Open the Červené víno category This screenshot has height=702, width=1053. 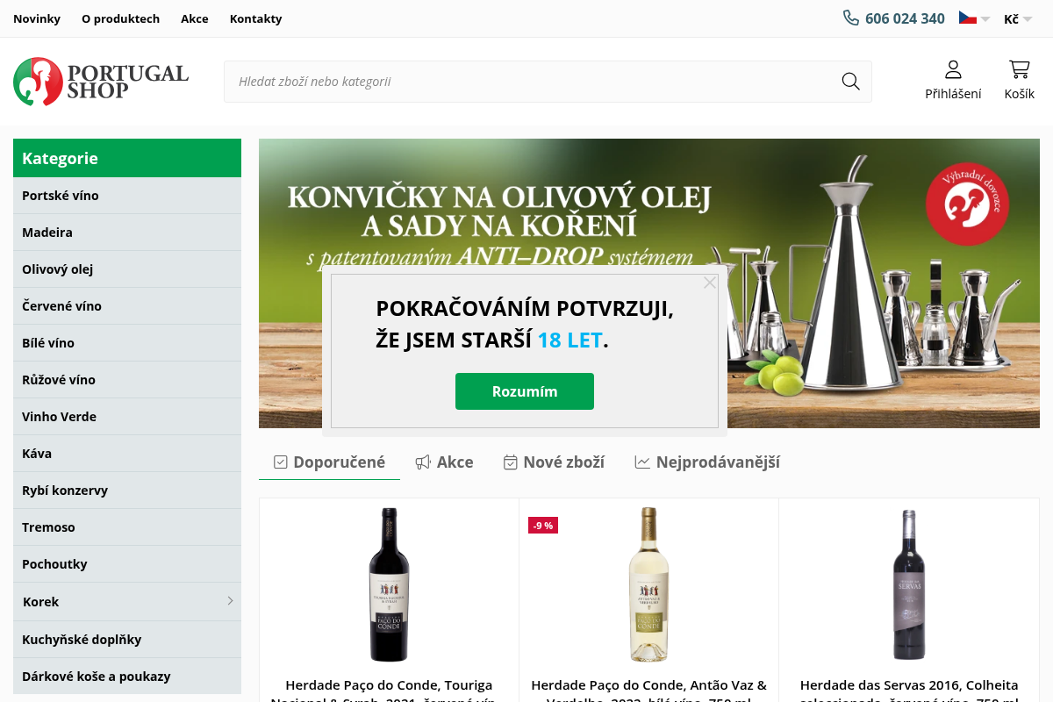click(127, 306)
